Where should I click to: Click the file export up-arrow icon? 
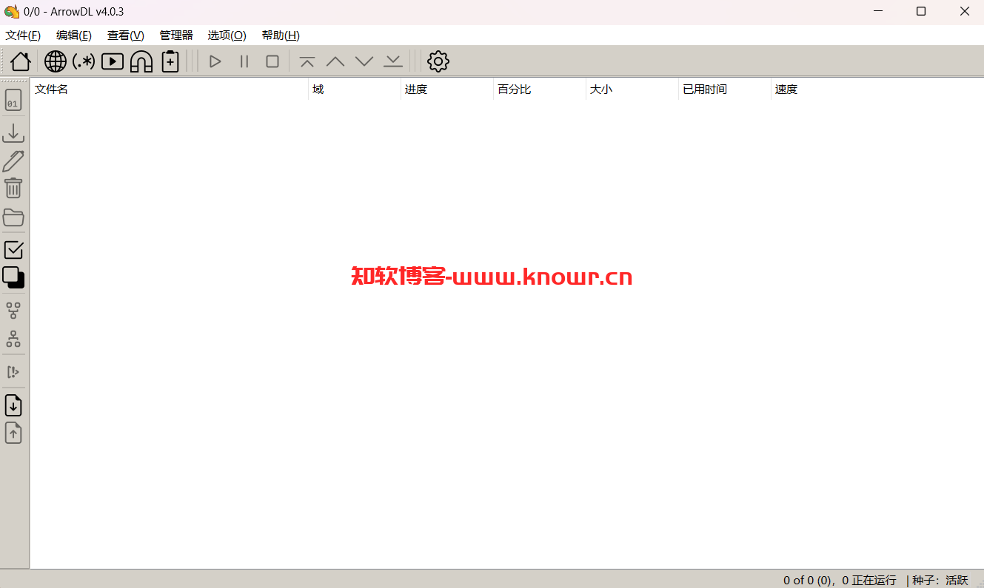(13, 433)
